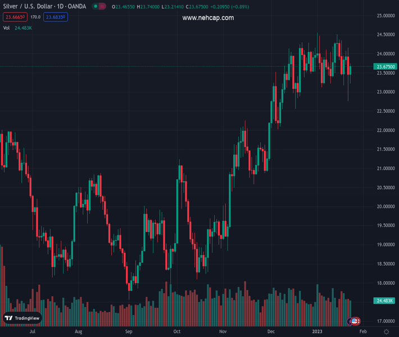Screen dimensions: 399x337
Task: Click the US flag economic event marker
Action: (356, 321)
